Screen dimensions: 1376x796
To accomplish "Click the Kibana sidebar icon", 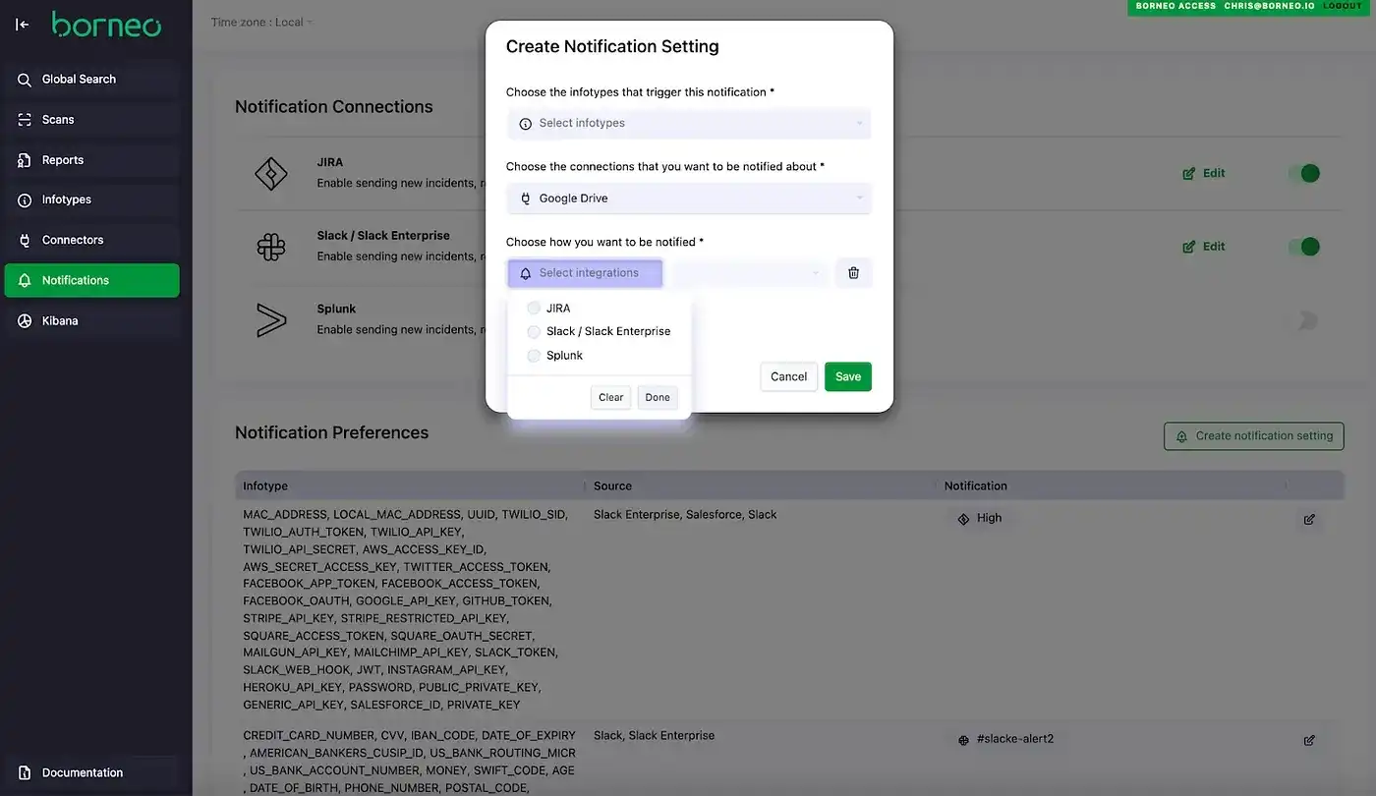I will coord(25,321).
